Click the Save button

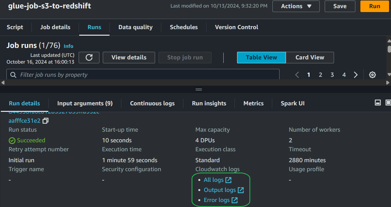click(340, 6)
